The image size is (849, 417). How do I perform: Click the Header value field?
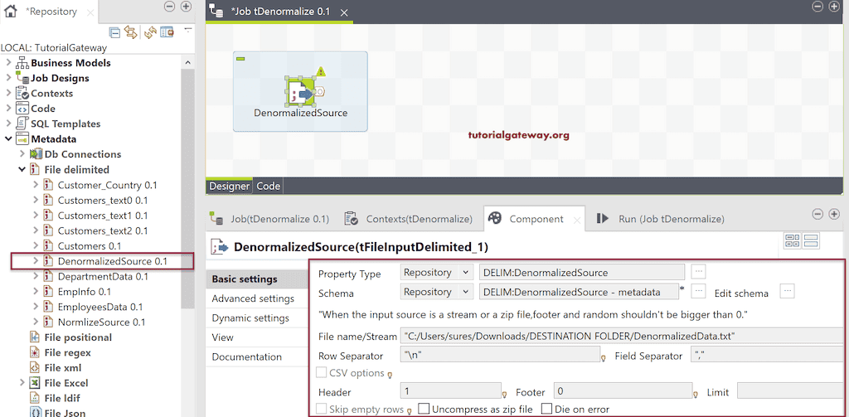pos(450,391)
